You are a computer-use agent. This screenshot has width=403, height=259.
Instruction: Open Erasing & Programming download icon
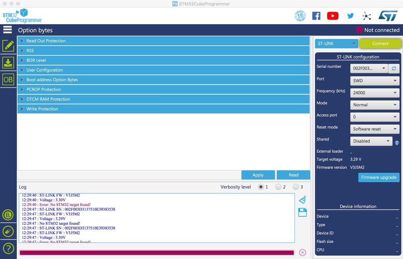(x=8, y=63)
